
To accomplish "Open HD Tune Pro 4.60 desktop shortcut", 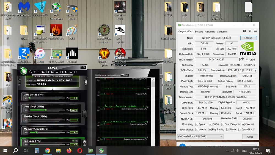I will click(8, 11).
